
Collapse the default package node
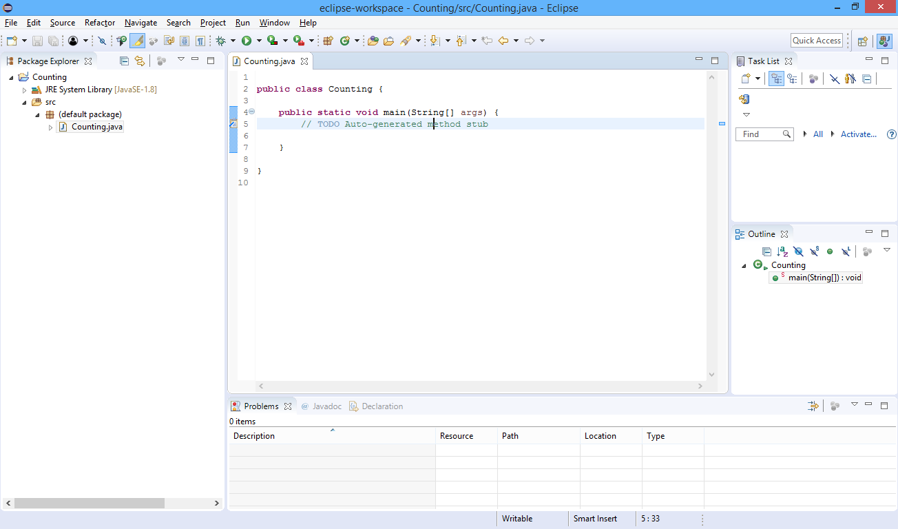click(37, 115)
